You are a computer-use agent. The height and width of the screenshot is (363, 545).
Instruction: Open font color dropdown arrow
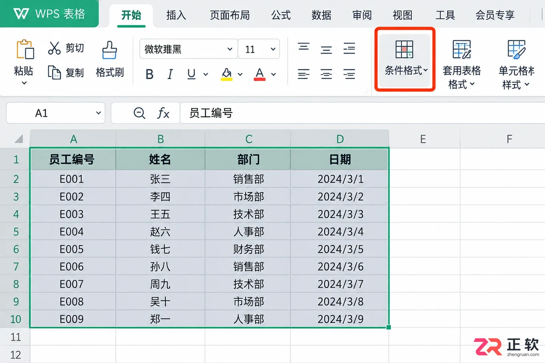(x=273, y=74)
